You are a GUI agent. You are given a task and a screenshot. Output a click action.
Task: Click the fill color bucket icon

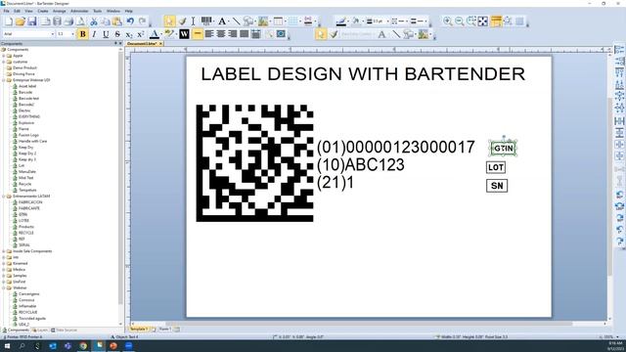point(355,22)
